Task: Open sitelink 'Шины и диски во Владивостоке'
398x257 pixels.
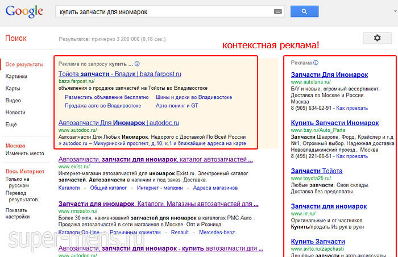Action: click(194, 97)
